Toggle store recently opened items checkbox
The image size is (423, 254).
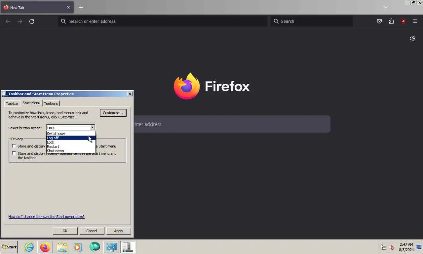[14, 153]
